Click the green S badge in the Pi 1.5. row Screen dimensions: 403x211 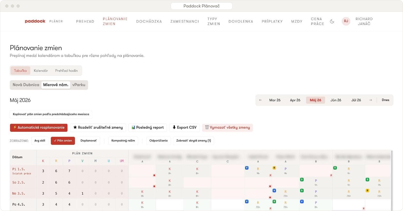(335, 168)
